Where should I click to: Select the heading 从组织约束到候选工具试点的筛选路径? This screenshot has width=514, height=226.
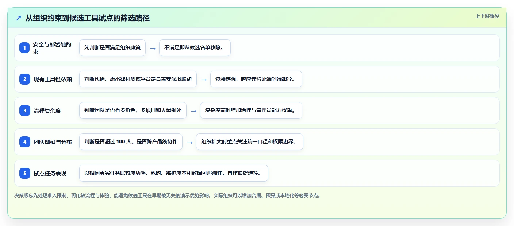(88, 18)
